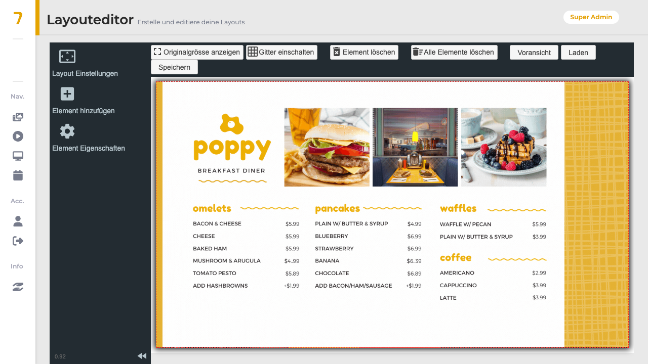Screen dimensions: 648x364
Task: Click BAKED HAM menu item
Action: [210, 249]
